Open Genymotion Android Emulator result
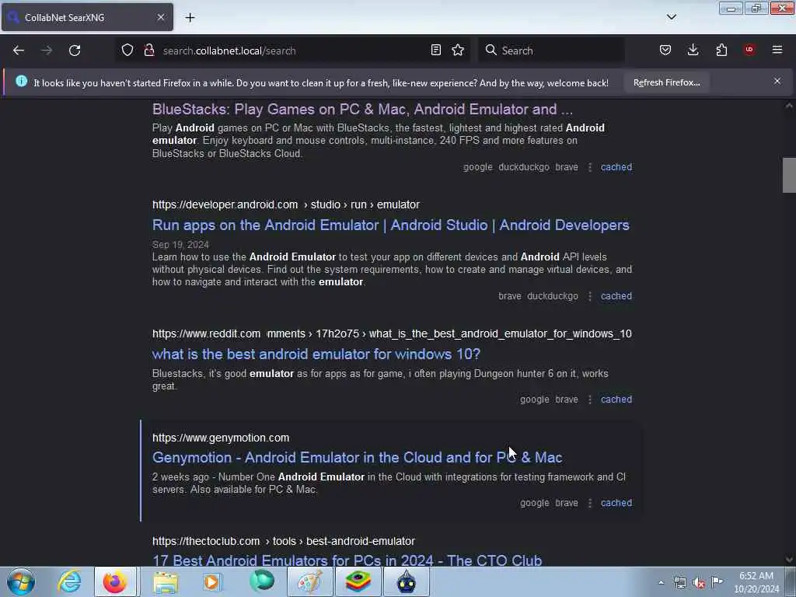The height and width of the screenshot is (597, 796). [358, 458]
